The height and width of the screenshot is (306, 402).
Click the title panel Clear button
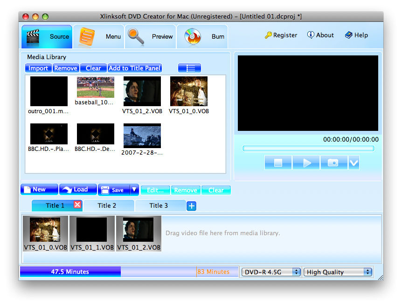(x=216, y=190)
